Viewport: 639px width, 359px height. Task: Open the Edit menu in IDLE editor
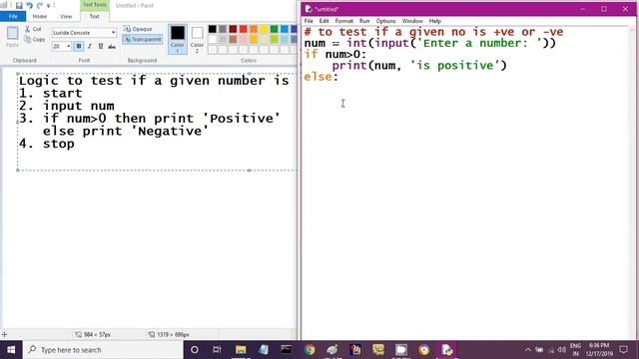point(323,21)
